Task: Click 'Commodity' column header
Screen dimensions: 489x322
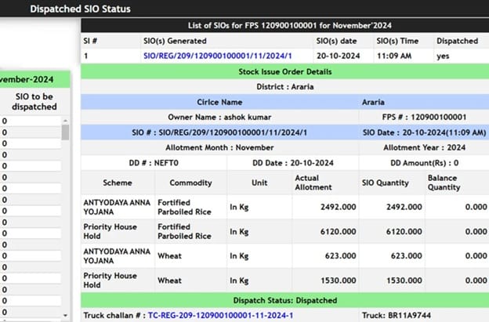Action: (x=191, y=183)
